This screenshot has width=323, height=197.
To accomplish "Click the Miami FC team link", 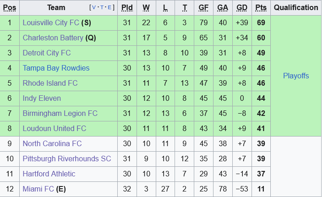I will pos(38,189).
